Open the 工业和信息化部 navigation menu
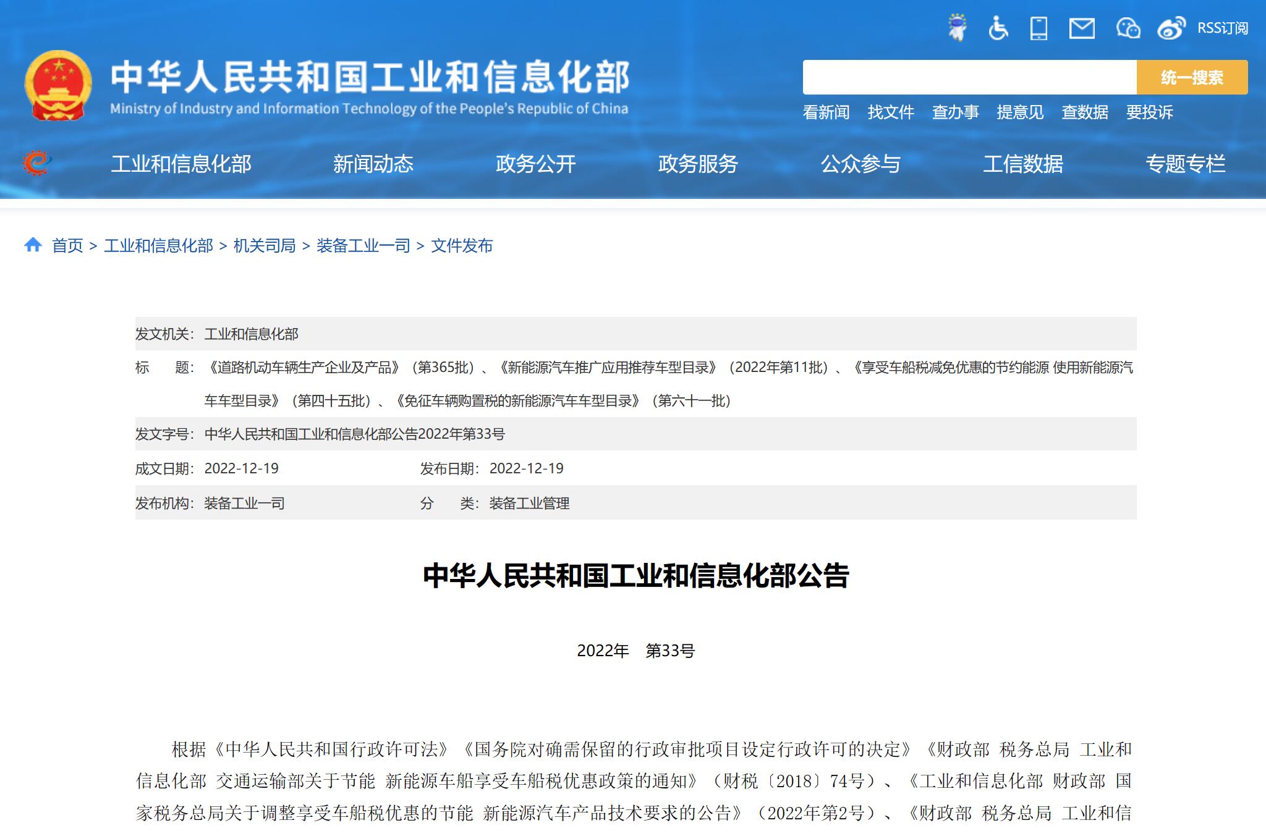Viewport: 1266px width, 836px height. 181,164
